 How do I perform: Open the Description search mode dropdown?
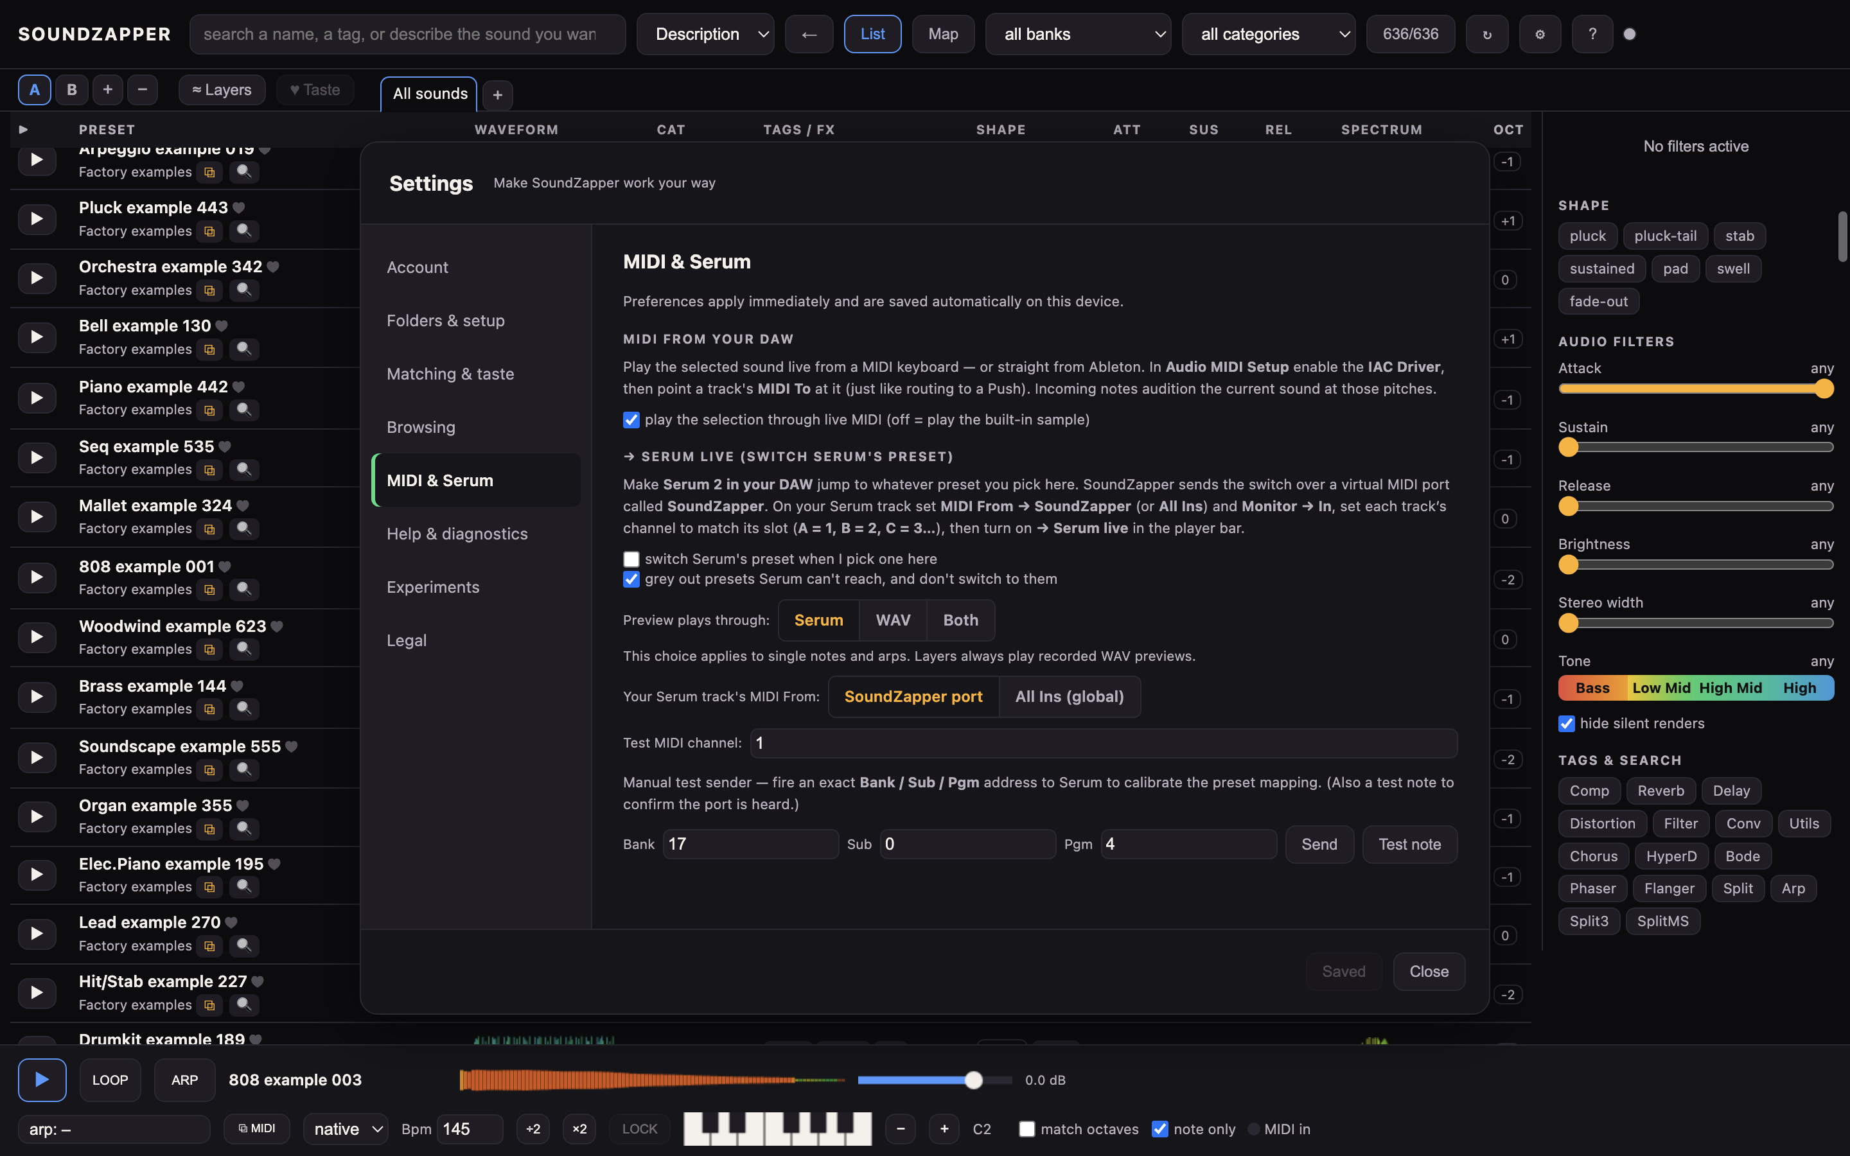click(705, 35)
